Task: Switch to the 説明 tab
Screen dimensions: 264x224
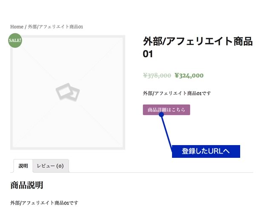Action: (23, 166)
